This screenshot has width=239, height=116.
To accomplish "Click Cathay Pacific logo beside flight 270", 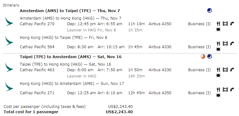I will click(9, 21).
